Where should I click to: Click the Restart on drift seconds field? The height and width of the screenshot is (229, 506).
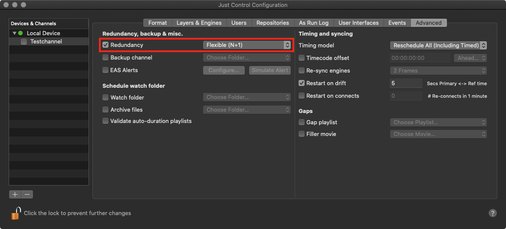tap(406, 83)
